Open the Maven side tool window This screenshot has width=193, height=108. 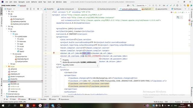pyautogui.click(x=191, y=23)
